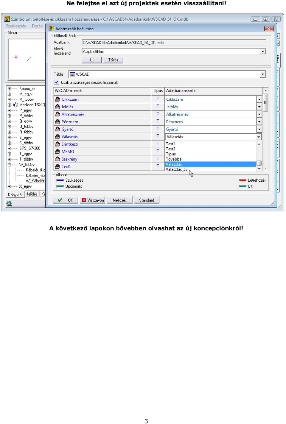Confirm with the OK button
Screen dimensions: 286x424
point(66,200)
